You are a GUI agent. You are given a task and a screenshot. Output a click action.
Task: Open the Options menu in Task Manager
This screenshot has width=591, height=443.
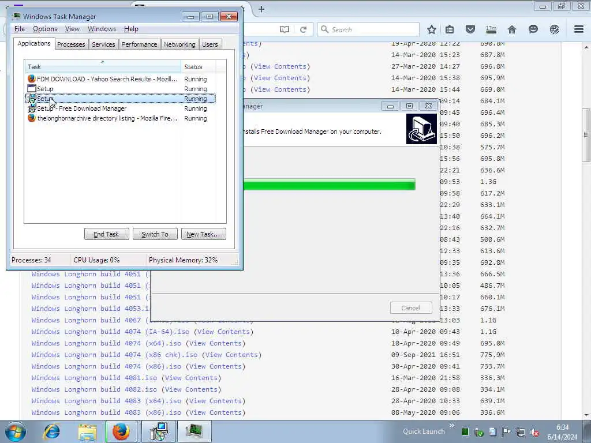(45, 29)
